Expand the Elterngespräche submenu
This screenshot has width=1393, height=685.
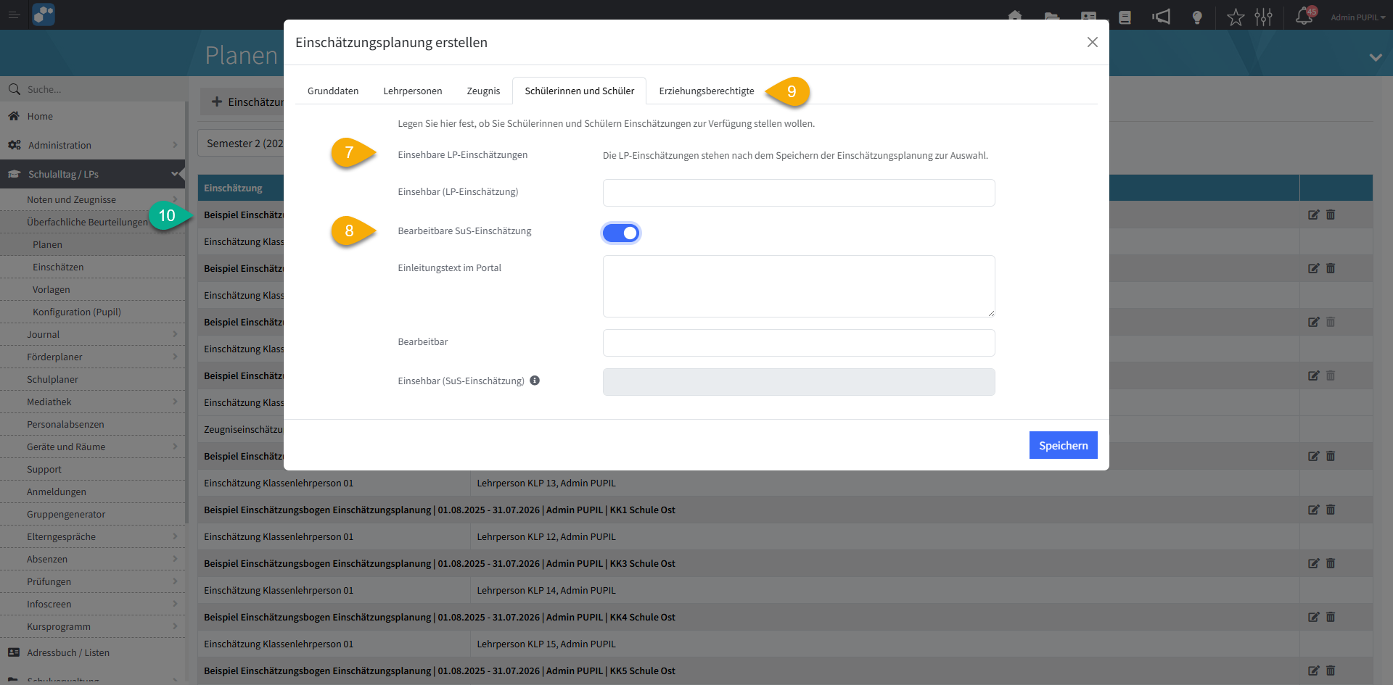(175, 536)
